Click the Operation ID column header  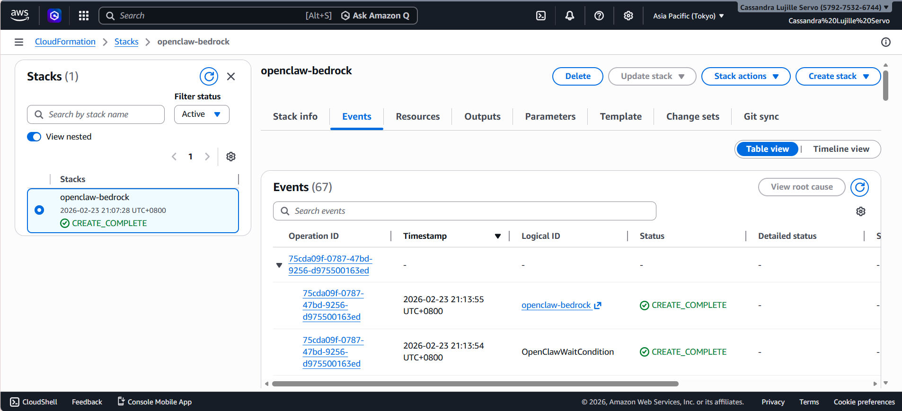[x=313, y=236]
